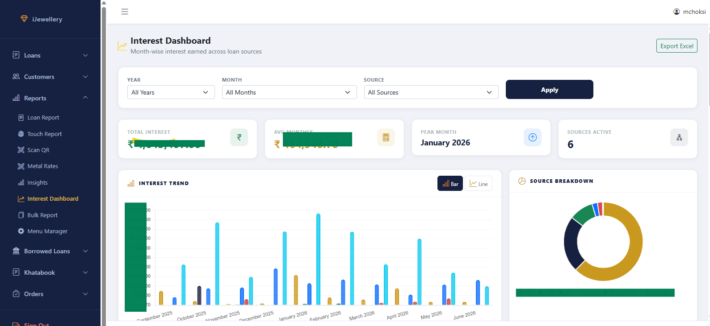The image size is (710, 326).
Task: Click the Apply filter button
Action: (x=550, y=90)
